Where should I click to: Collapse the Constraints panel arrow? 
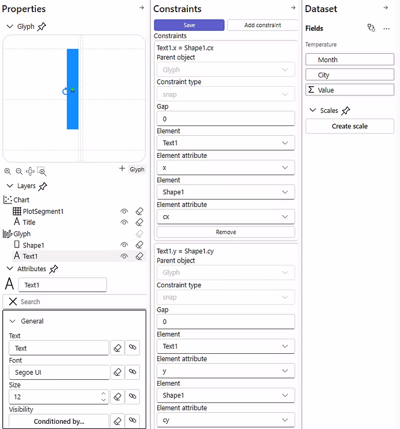click(x=293, y=8)
